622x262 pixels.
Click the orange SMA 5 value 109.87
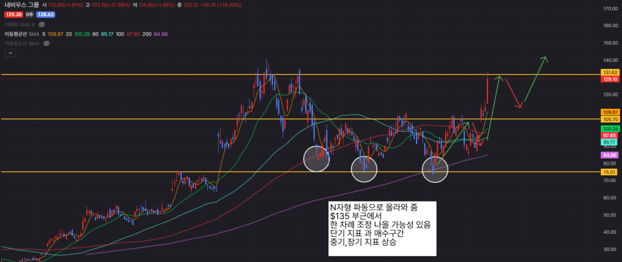55,34
